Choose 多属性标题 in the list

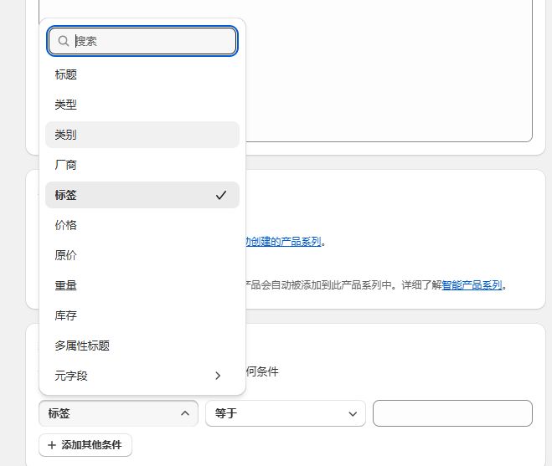[x=142, y=346]
